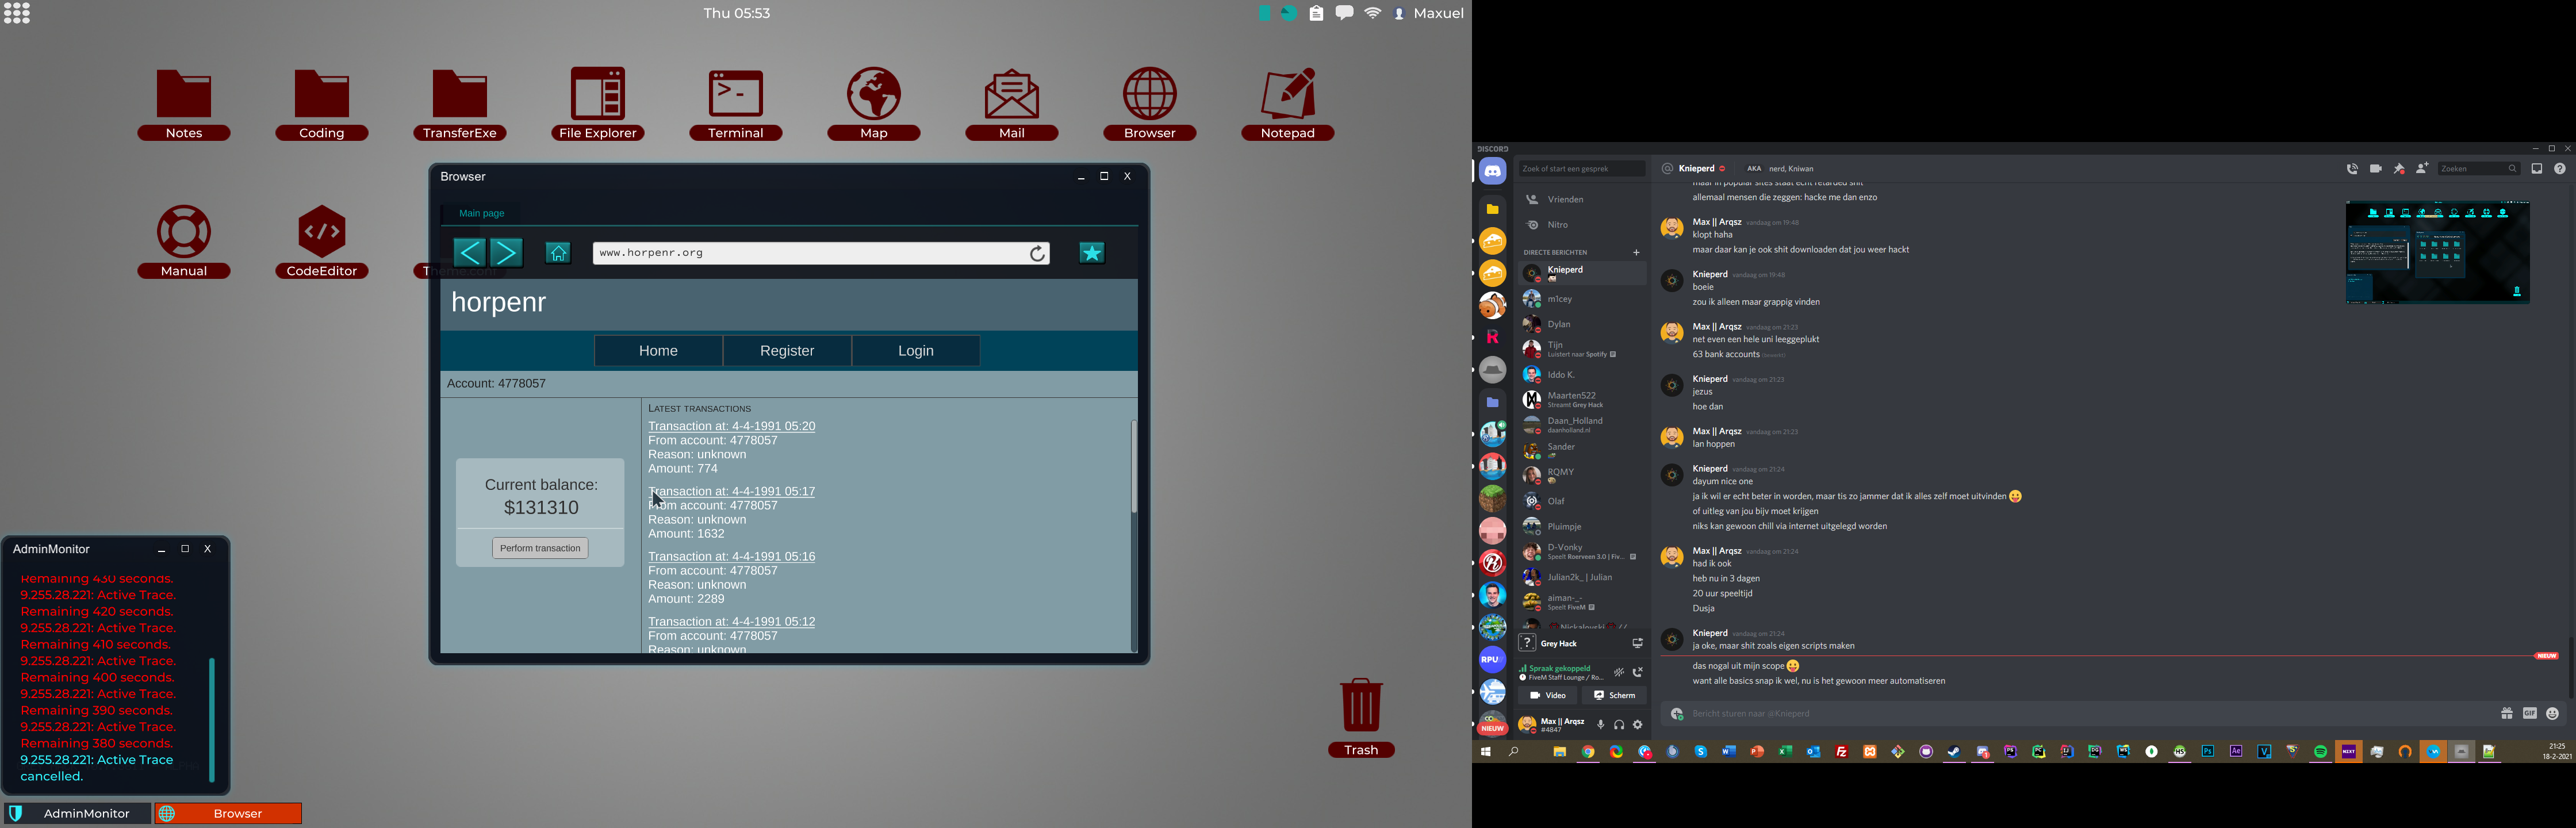Click the Perform transaction button
Screen dimensions: 2576x828
coord(540,548)
